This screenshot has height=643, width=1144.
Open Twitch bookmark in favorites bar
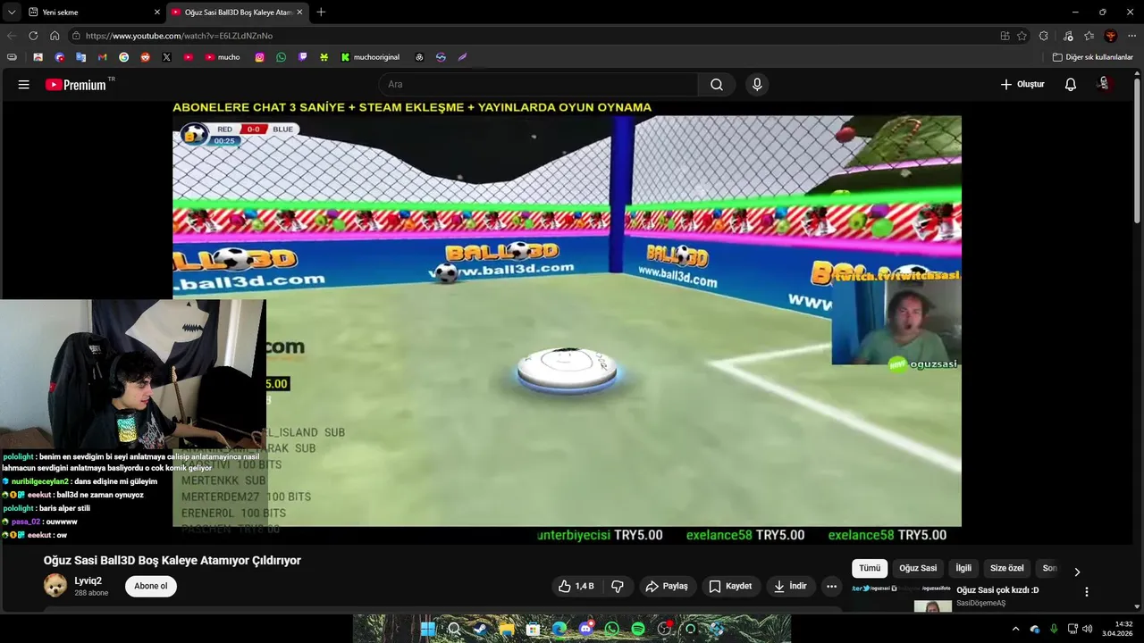point(302,57)
